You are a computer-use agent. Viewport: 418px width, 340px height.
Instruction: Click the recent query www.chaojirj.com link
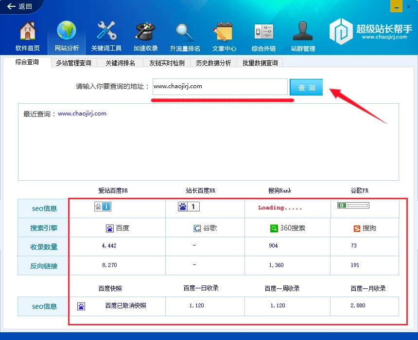(82, 113)
